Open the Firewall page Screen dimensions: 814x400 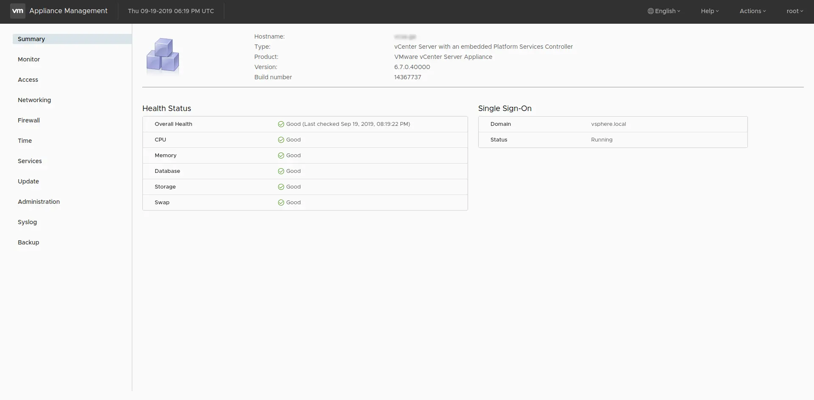point(29,120)
